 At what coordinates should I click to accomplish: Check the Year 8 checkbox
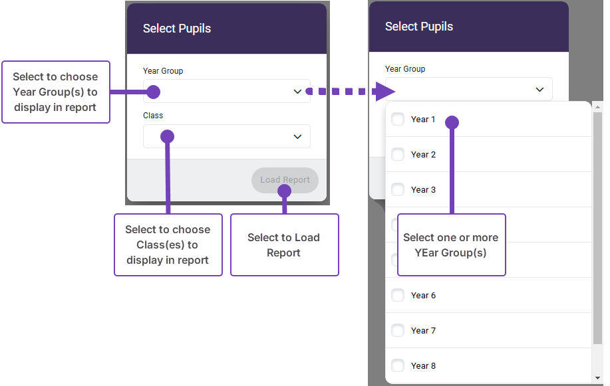point(398,365)
